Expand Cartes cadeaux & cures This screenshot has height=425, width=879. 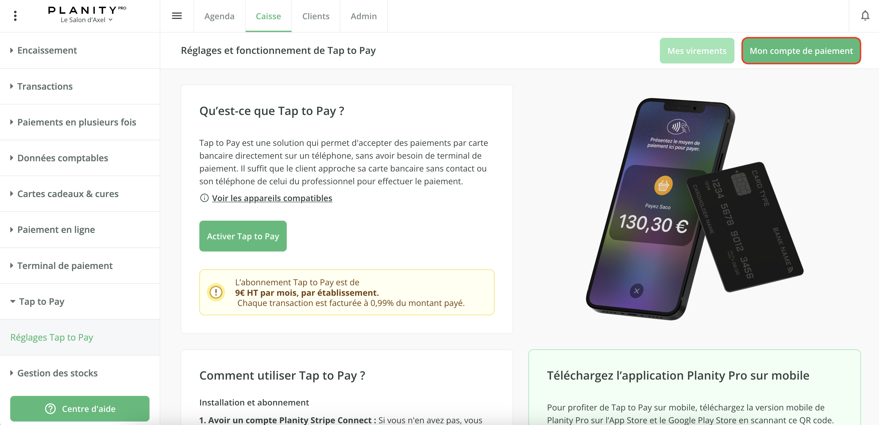(x=68, y=194)
